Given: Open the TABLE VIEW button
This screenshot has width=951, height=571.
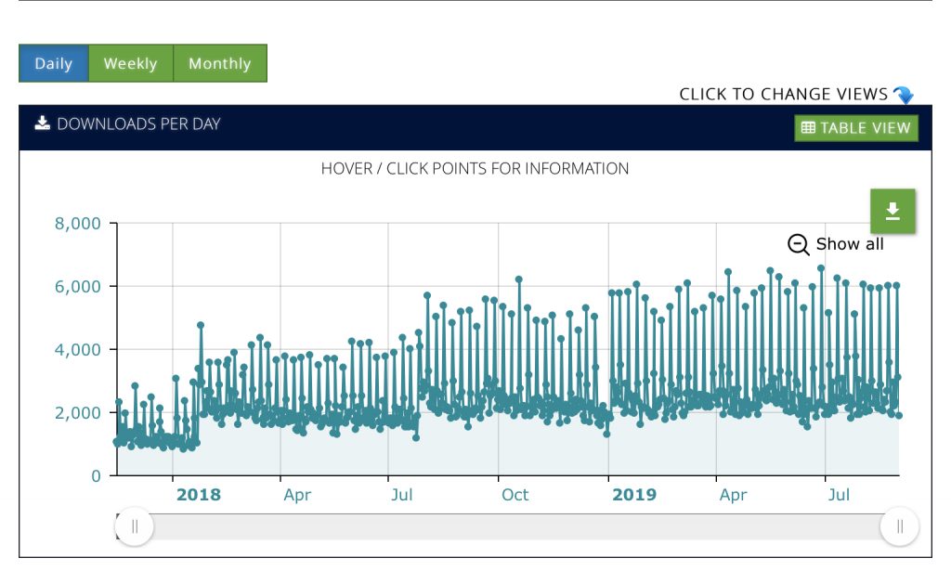Looking at the screenshot, I should click(x=855, y=128).
